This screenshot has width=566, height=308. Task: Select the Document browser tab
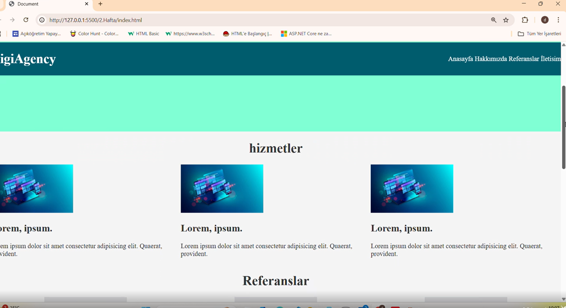pos(46,4)
